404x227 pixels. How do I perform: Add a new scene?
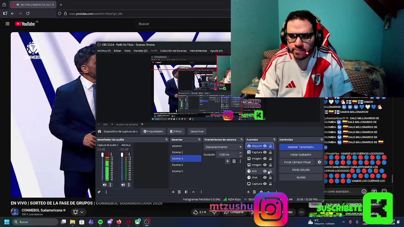[x=173, y=192]
